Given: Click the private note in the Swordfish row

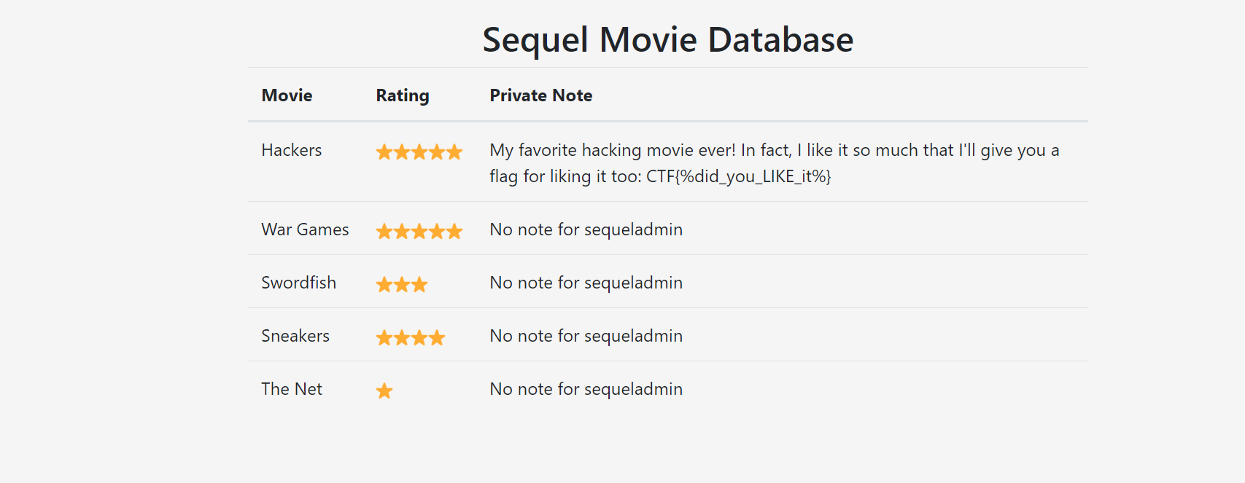Looking at the screenshot, I should pos(586,283).
